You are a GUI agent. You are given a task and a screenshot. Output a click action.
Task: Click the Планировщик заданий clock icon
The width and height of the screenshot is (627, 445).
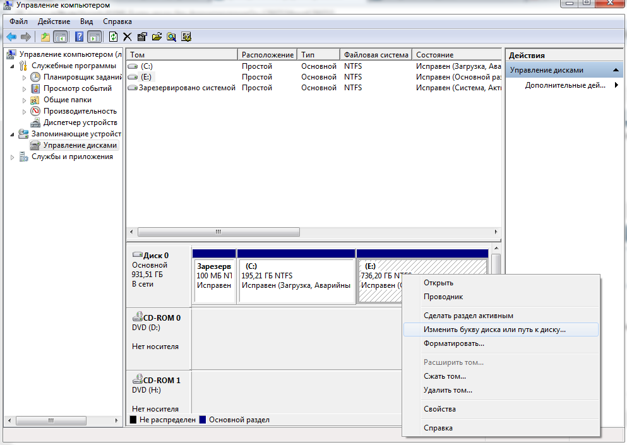click(x=35, y=77)
